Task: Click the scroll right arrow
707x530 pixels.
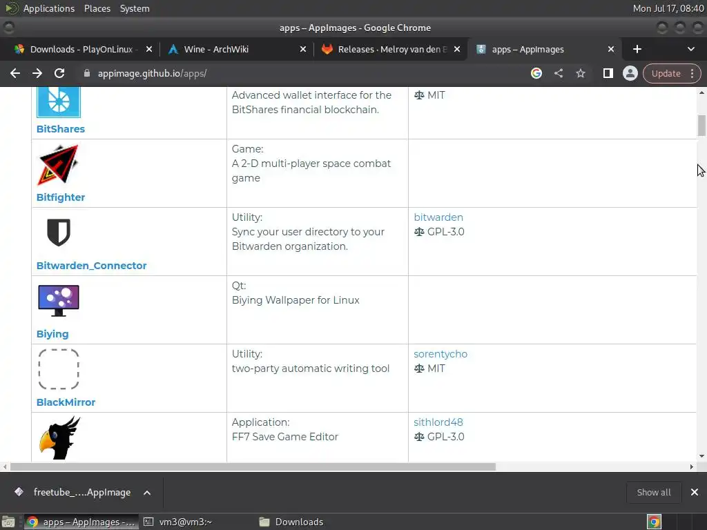Action: tap(692, 467)
